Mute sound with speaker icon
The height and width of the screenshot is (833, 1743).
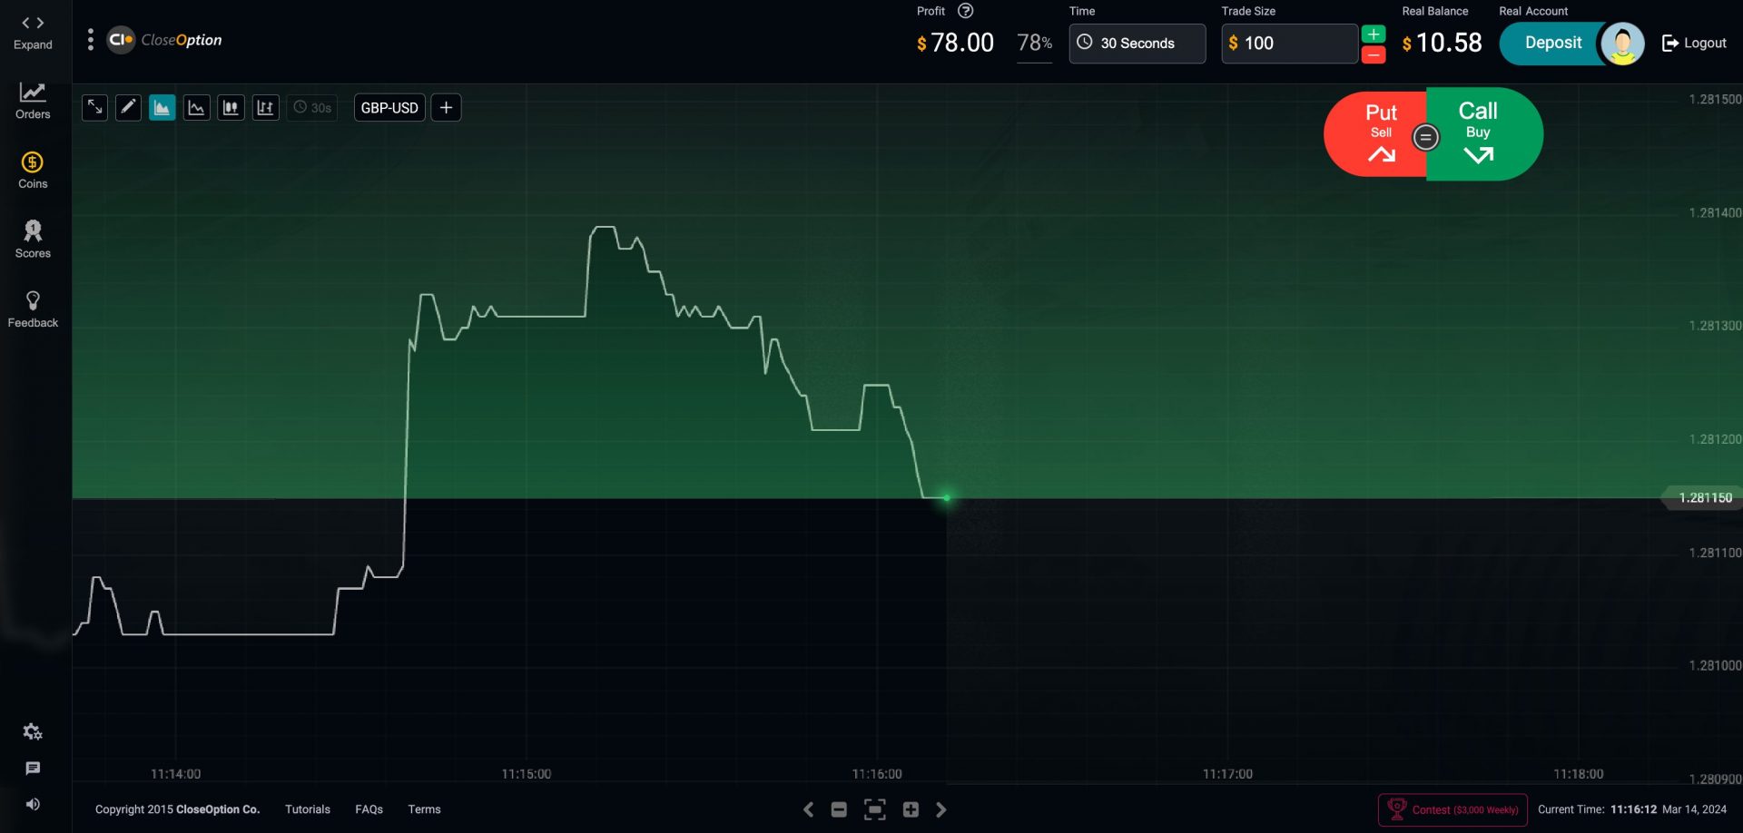point(33,804)
